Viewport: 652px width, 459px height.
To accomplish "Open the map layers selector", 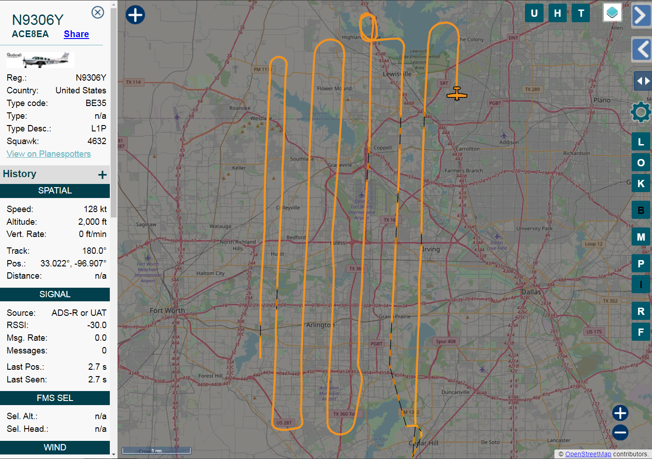I will (612, 13).
